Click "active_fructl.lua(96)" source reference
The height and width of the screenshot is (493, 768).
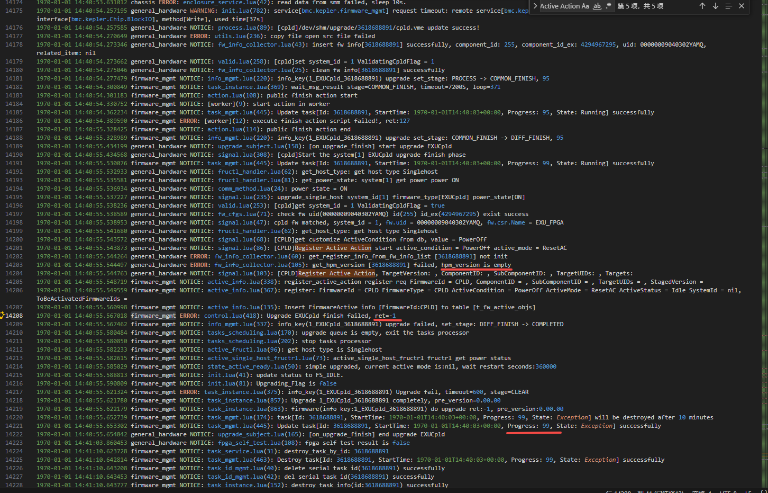244,349
